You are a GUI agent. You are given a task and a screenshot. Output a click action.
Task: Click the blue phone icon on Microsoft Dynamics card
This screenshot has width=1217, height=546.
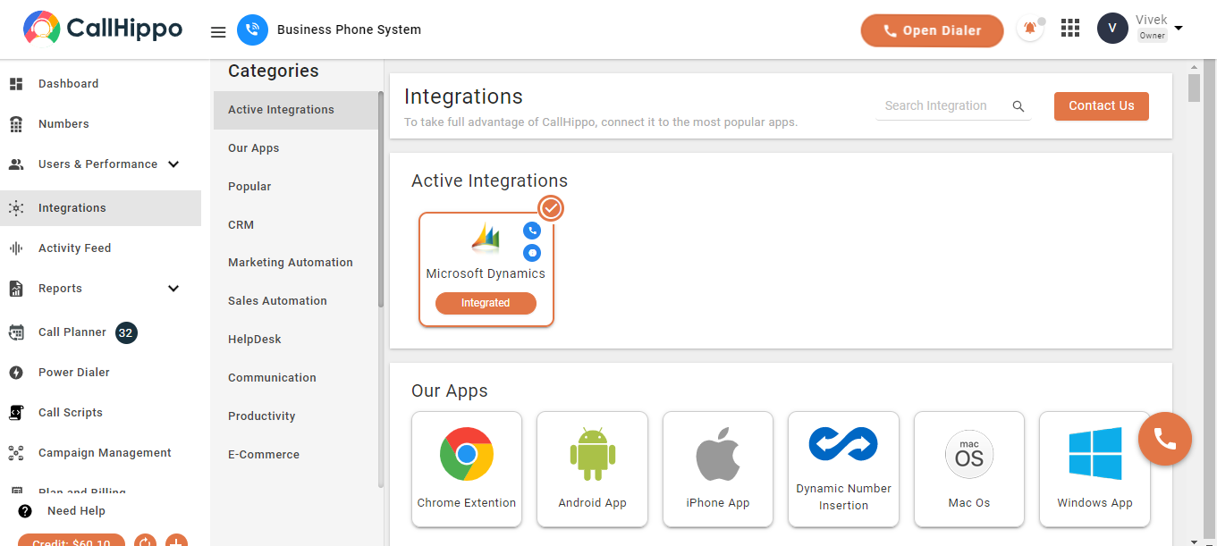click(532, 231)
